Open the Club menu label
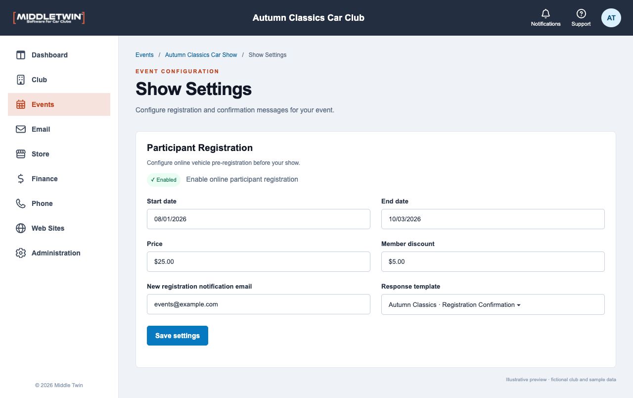The image size is (633, 398). point(39,80)
